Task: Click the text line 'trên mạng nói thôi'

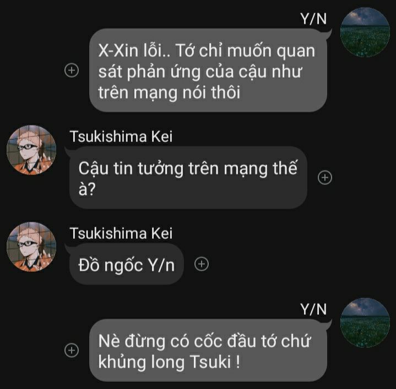Action: (169, 92)
